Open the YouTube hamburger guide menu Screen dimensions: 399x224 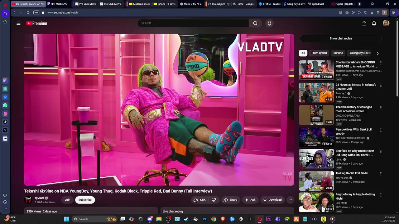pyautogui.click(x=18, y=23)
